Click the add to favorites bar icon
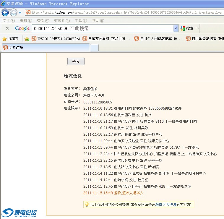 pyautogui.click(x=27, y=39)
